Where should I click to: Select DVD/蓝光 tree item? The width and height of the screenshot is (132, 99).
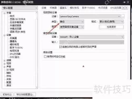tap(15, 57)
